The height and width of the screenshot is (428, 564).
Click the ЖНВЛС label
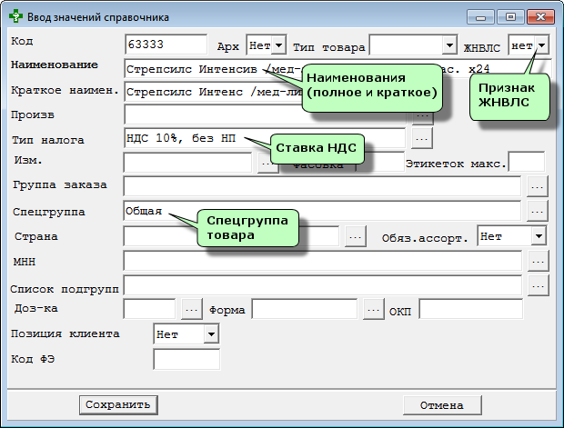481,48
